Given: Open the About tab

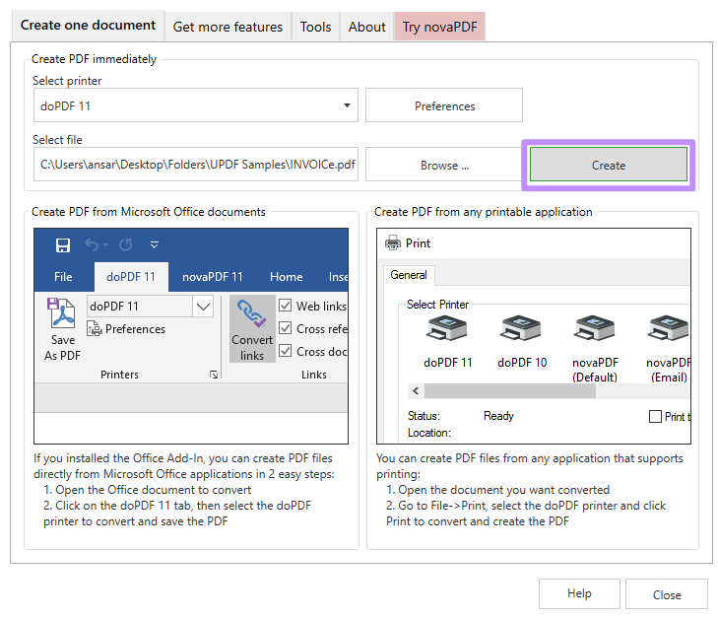Looking at the screenshot, I should pos(366,27).
